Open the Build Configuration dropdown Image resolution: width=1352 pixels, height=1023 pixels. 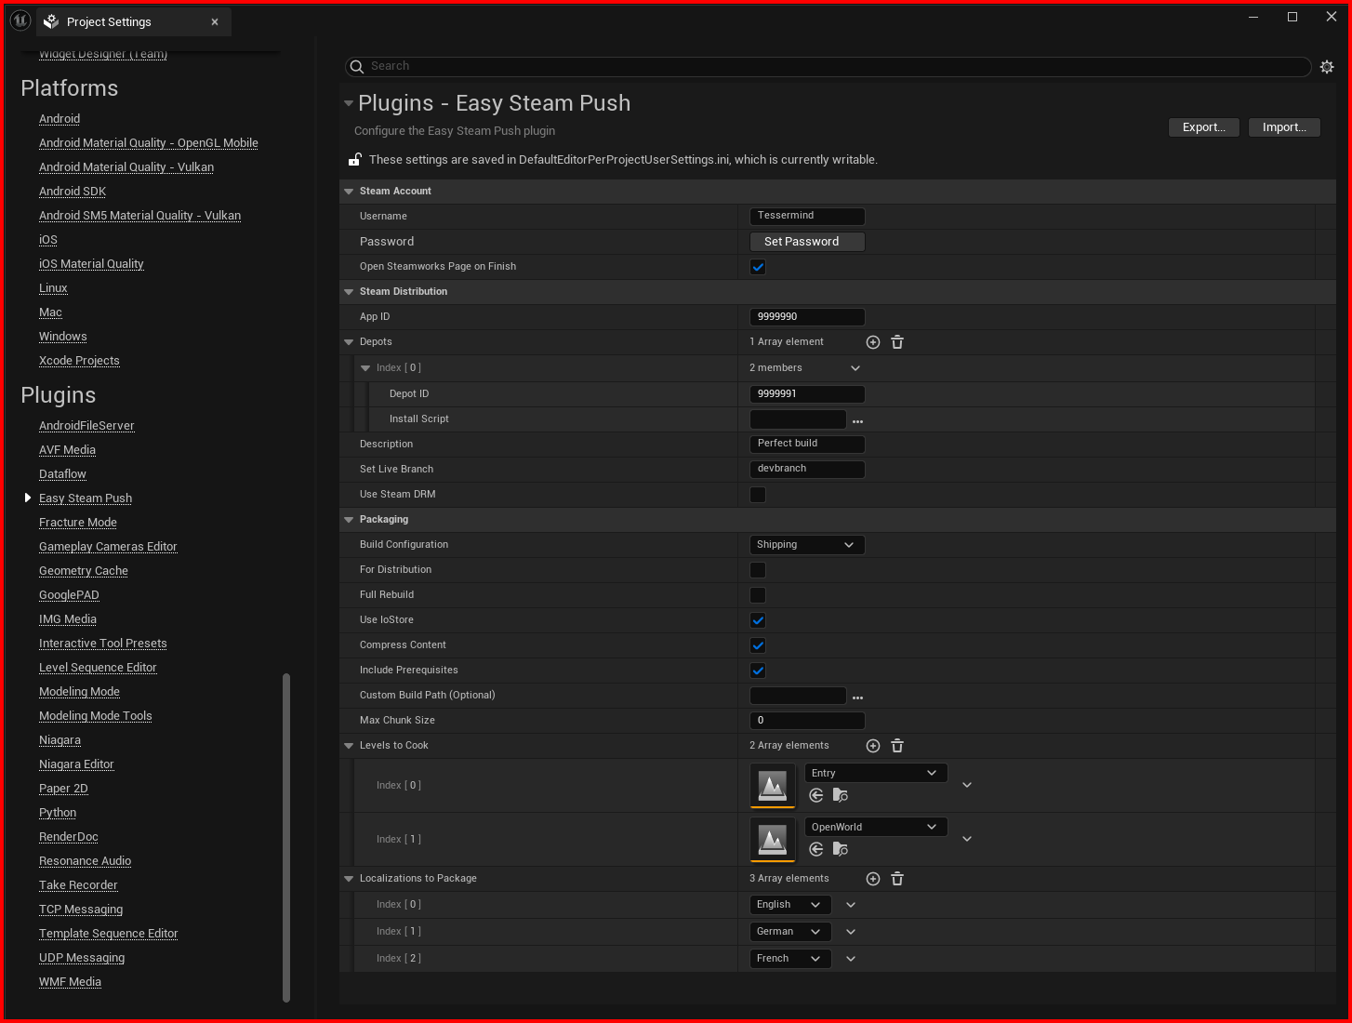click(806, 544)
